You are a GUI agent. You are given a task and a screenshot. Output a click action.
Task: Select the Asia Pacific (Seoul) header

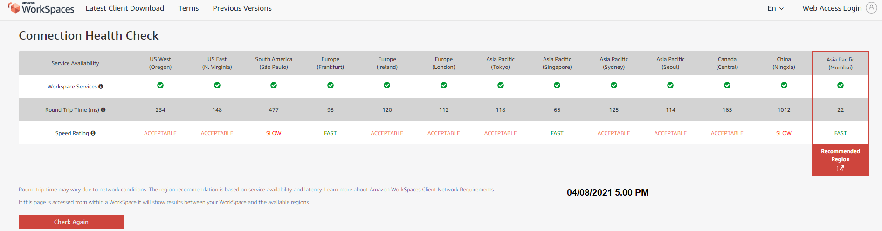tap(670, 63)
